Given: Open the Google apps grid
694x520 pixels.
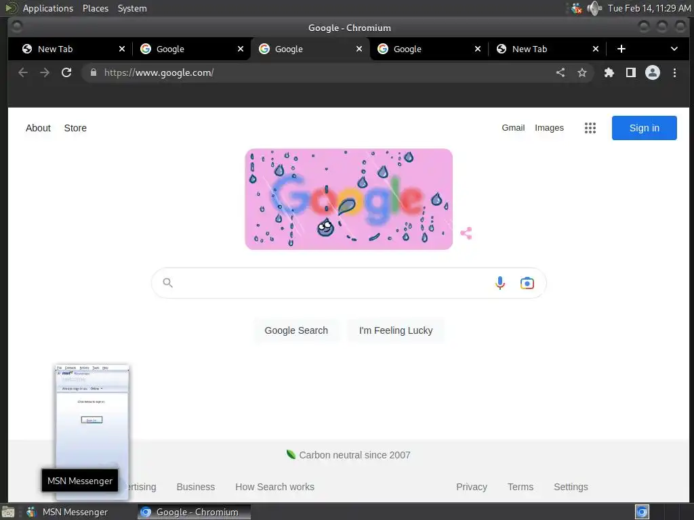Looking at the screenshot, I should tap(590, 128).
